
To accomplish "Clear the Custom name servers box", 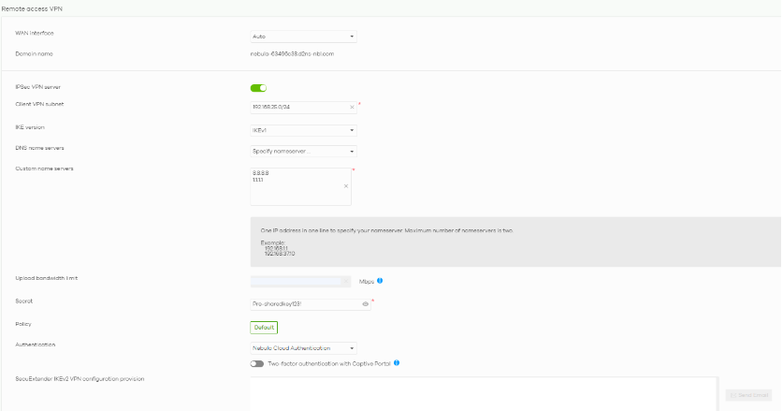I will coord(346,186).
